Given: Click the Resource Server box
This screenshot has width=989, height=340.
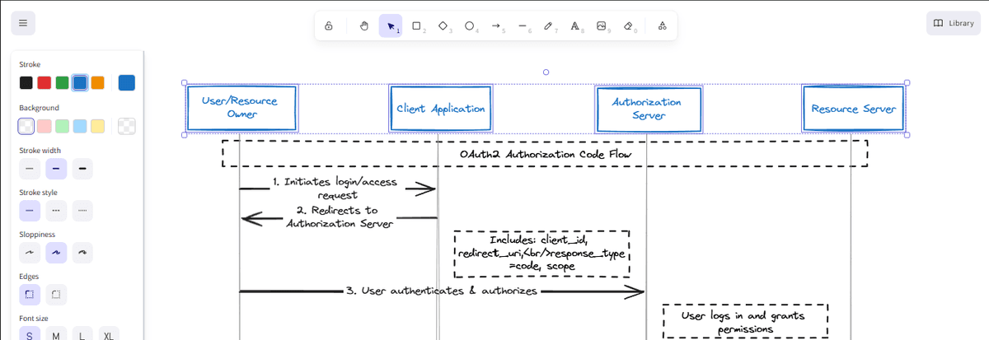Looking at the screenshot, I should (853, 108).
